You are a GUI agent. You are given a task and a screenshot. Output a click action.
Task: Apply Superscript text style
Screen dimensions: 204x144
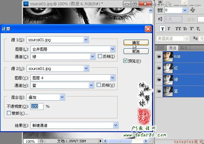(191, 29)
